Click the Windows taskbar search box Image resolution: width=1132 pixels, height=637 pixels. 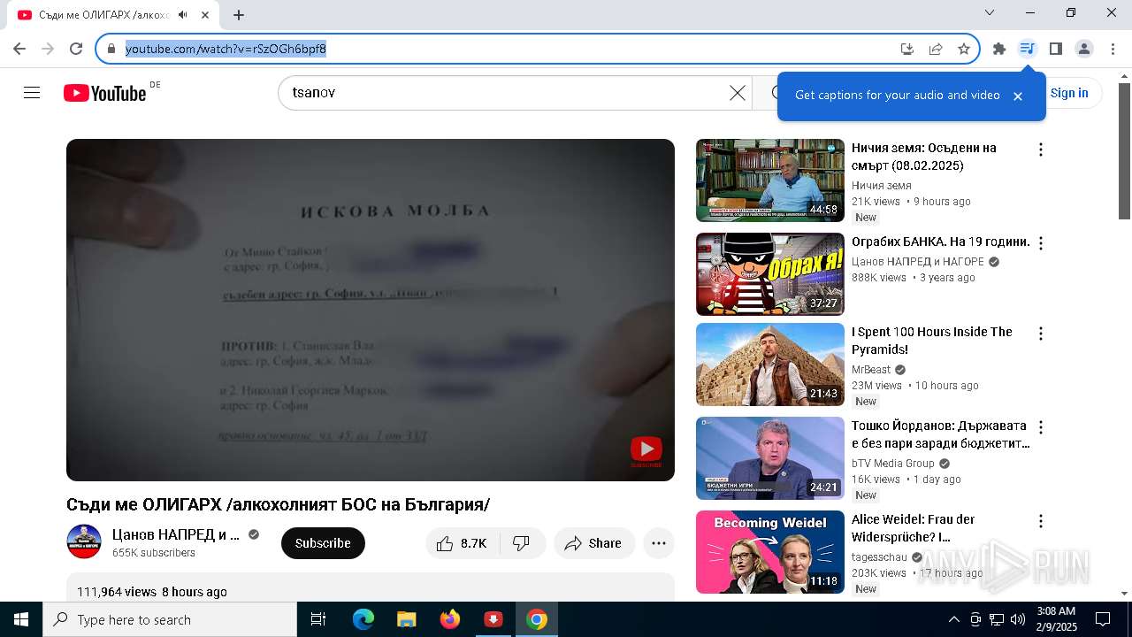tap(170, 619)
